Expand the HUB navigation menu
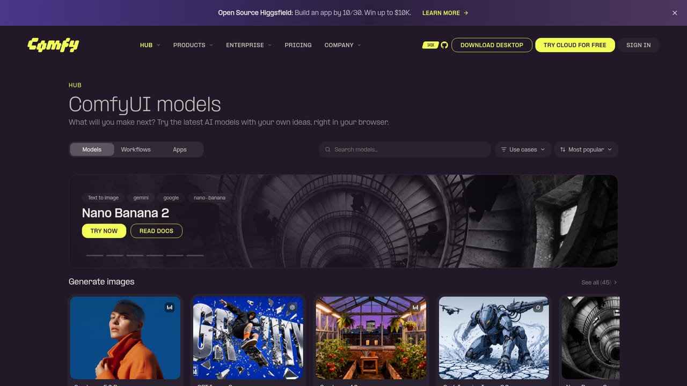687x386 pixels. [x=150, y=45]
